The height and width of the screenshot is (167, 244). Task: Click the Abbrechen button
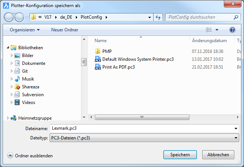pos(218,155)
